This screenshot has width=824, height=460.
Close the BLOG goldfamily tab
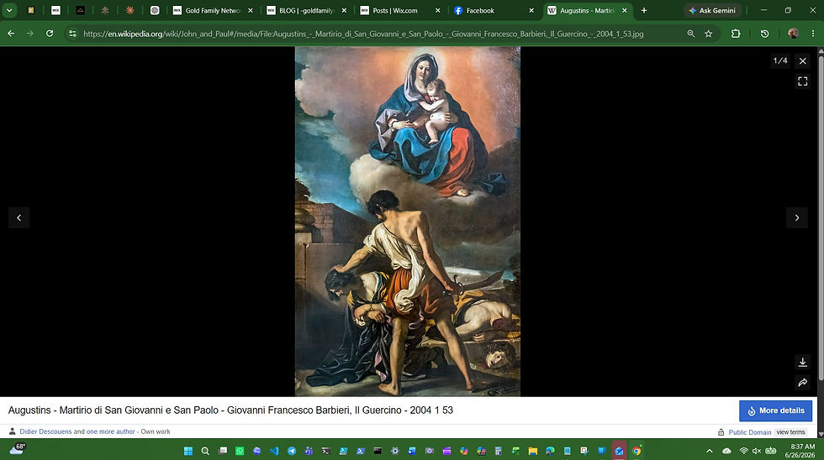[x=344, y=10]
